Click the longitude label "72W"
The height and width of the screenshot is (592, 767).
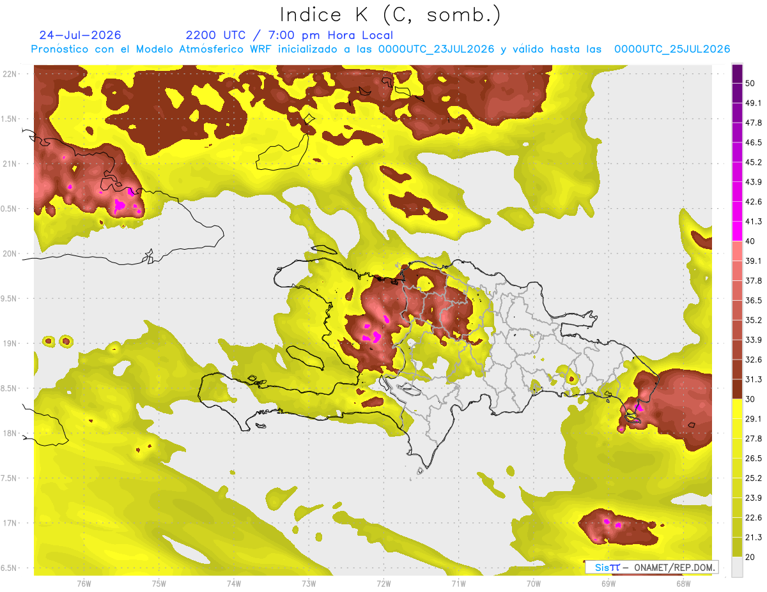[x=383, y=584]
